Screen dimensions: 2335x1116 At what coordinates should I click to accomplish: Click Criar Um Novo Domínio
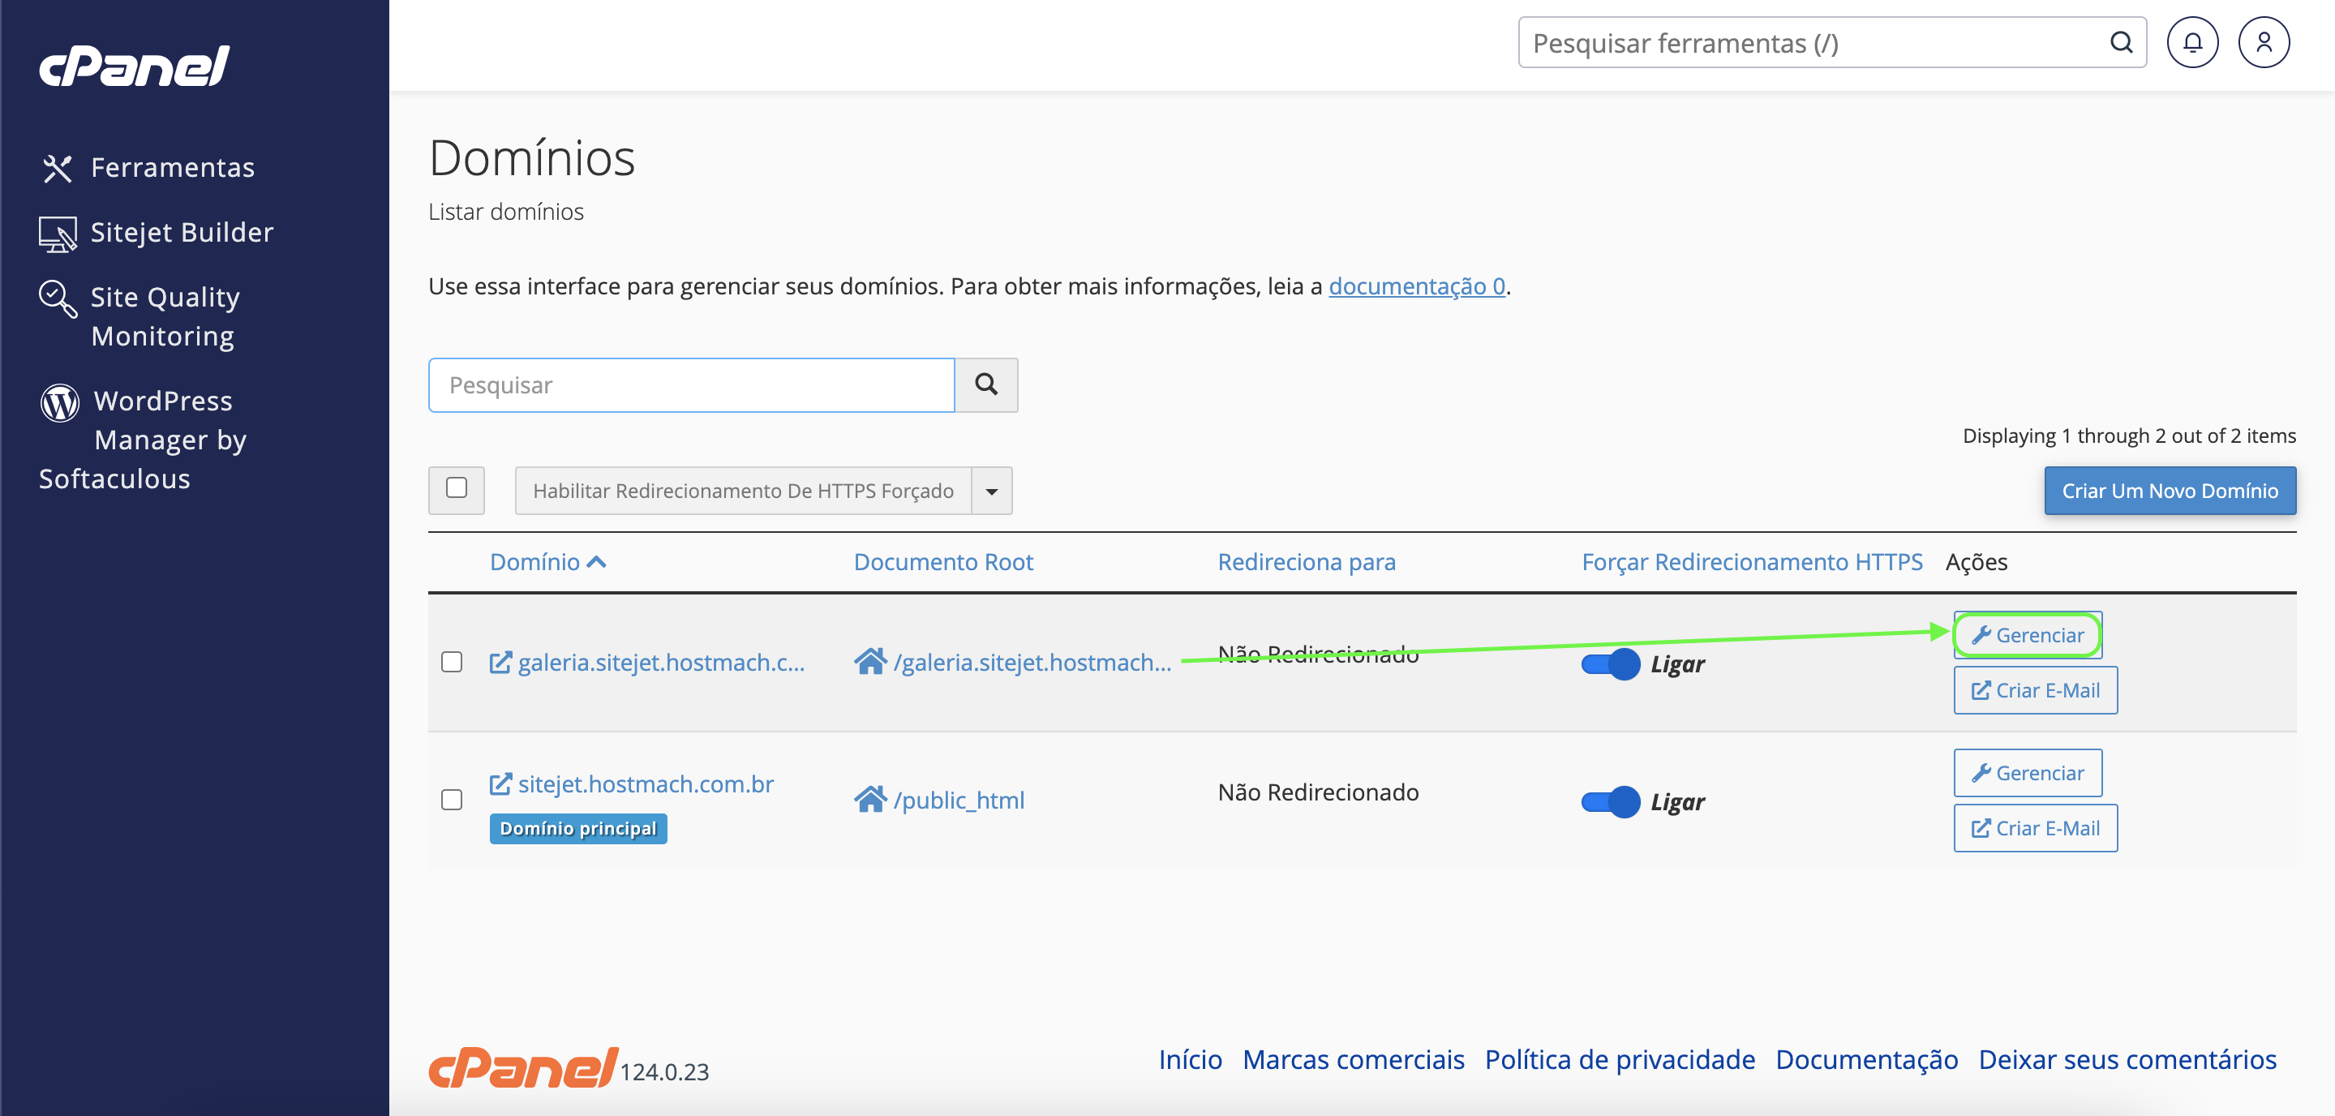(2170, 491)
